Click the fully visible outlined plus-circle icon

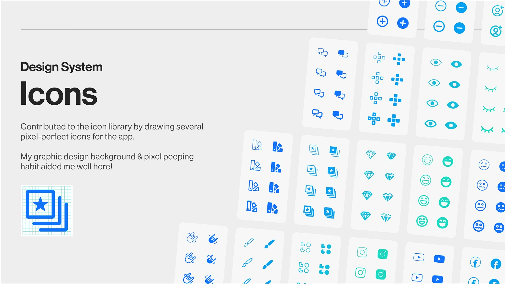382,21
